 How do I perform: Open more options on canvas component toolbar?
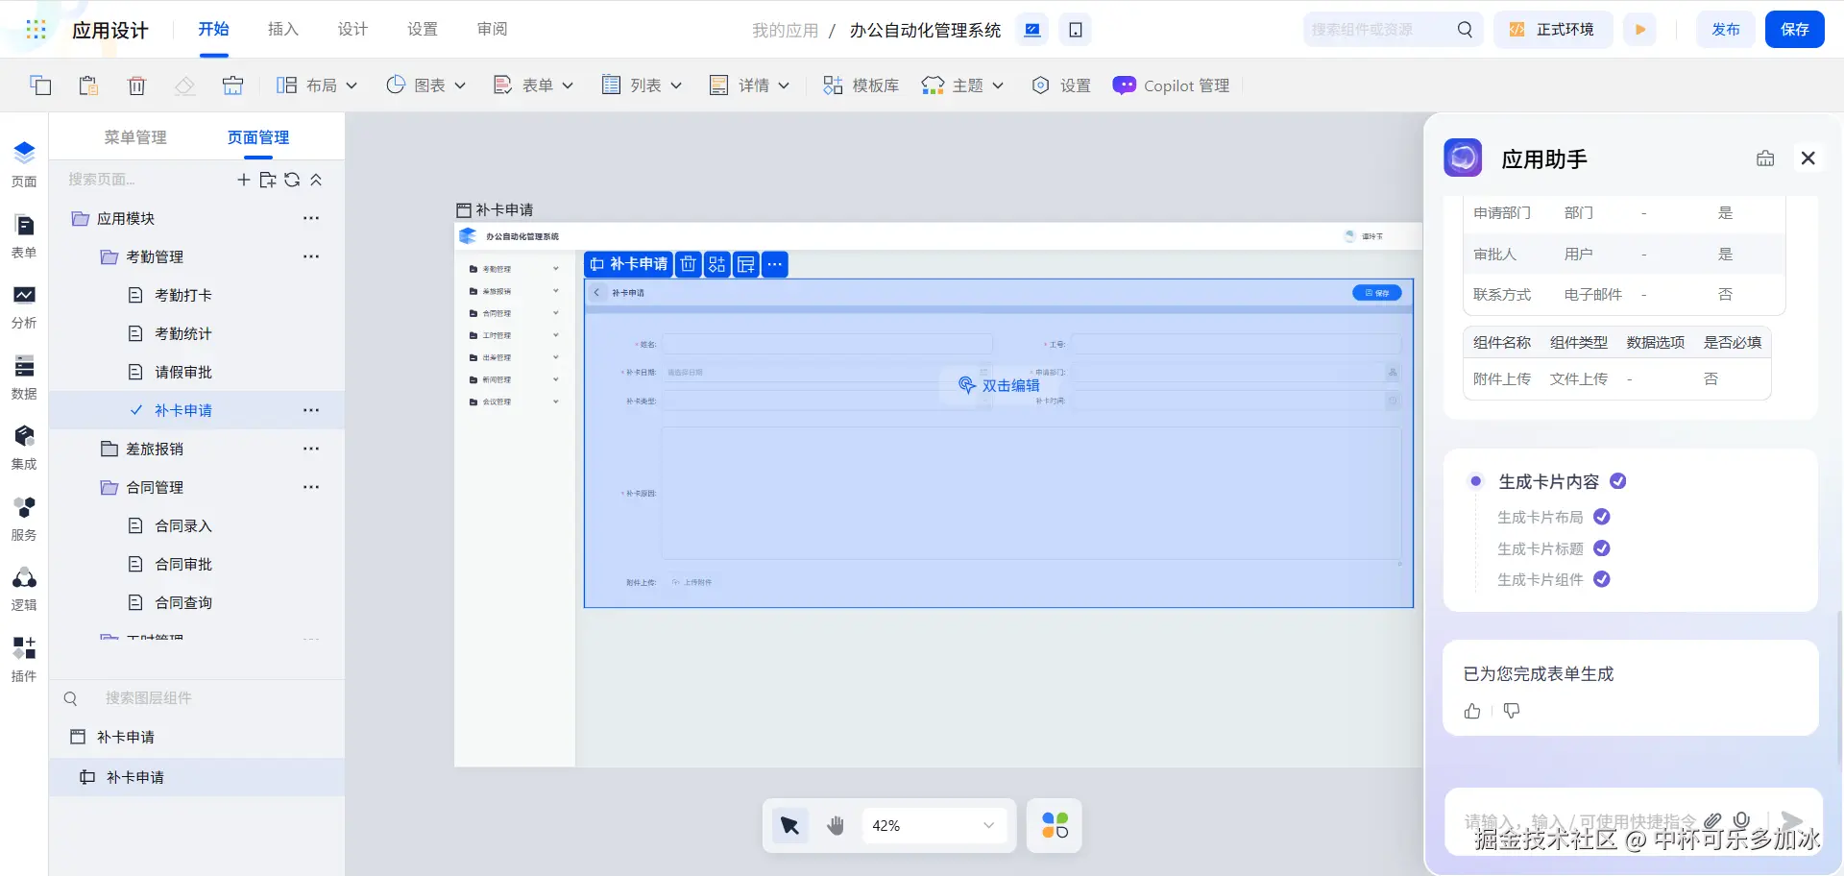pos(775,264)
